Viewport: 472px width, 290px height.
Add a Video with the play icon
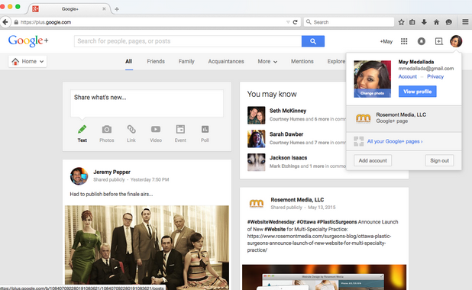coord(156,134)
